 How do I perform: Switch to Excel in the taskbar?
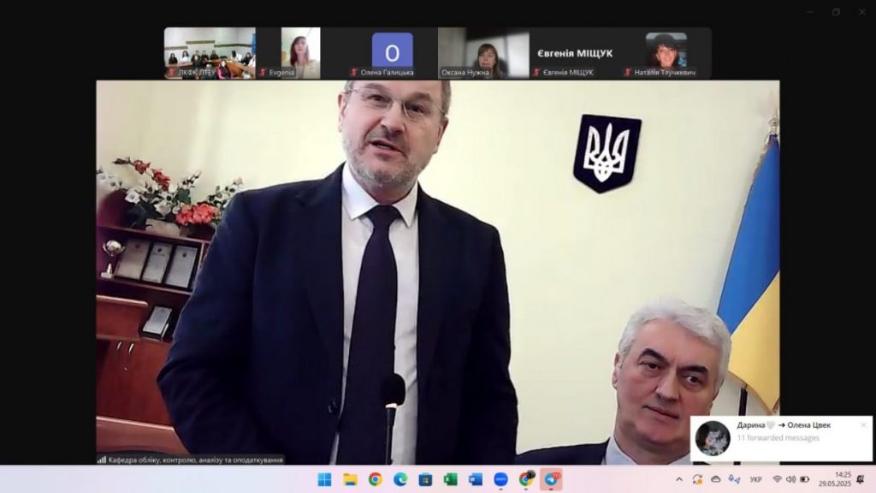(x=451, y=479)
